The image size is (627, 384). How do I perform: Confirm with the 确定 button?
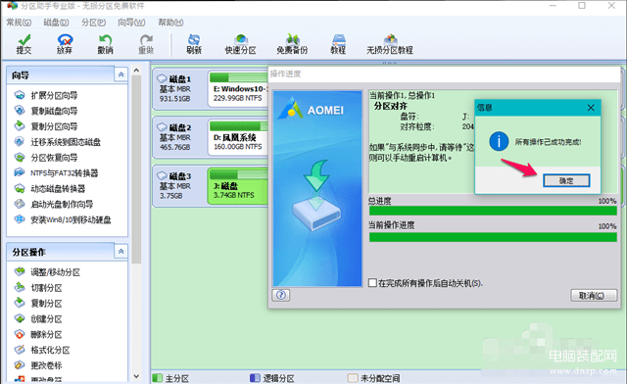click(566, 181)
